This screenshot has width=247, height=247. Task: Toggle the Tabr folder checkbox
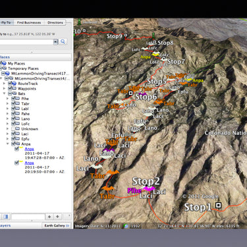click(x=13, y=103)
